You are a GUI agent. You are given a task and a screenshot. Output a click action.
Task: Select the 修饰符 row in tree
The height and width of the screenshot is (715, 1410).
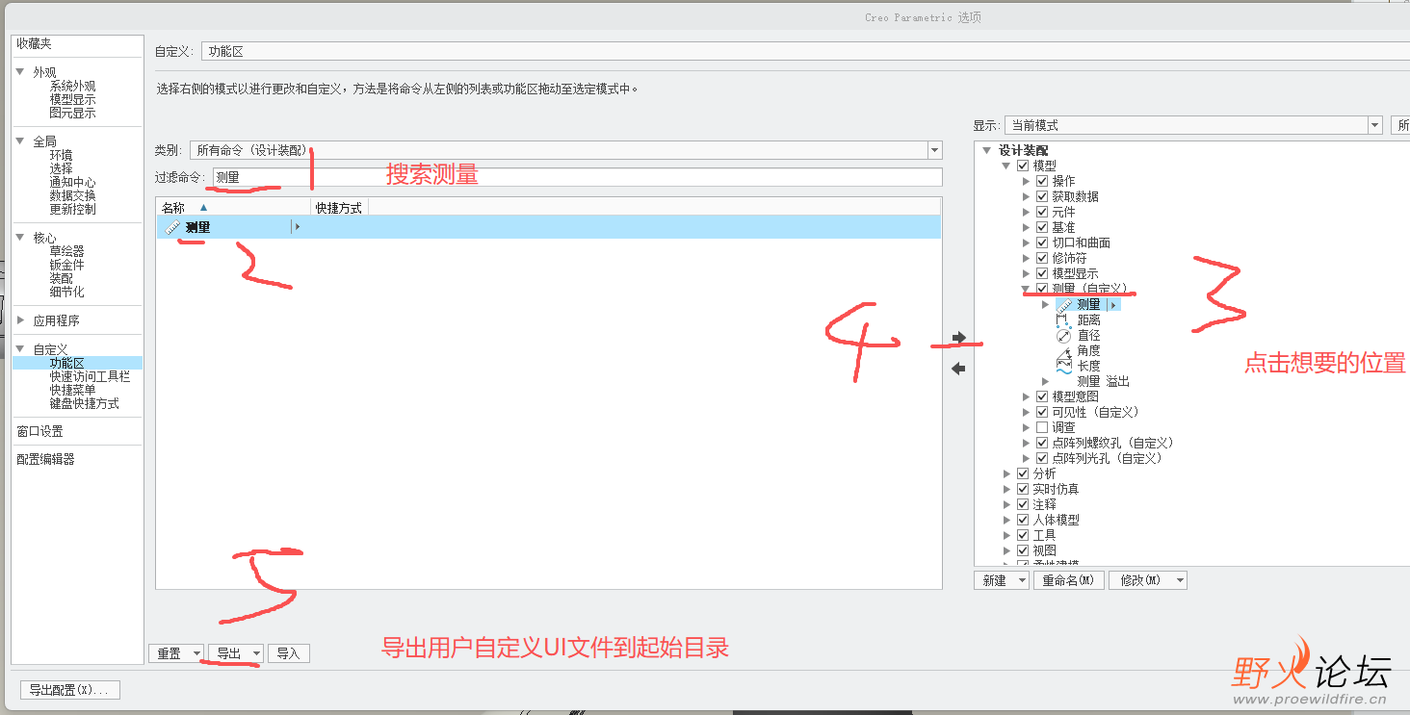point(1069,258)
